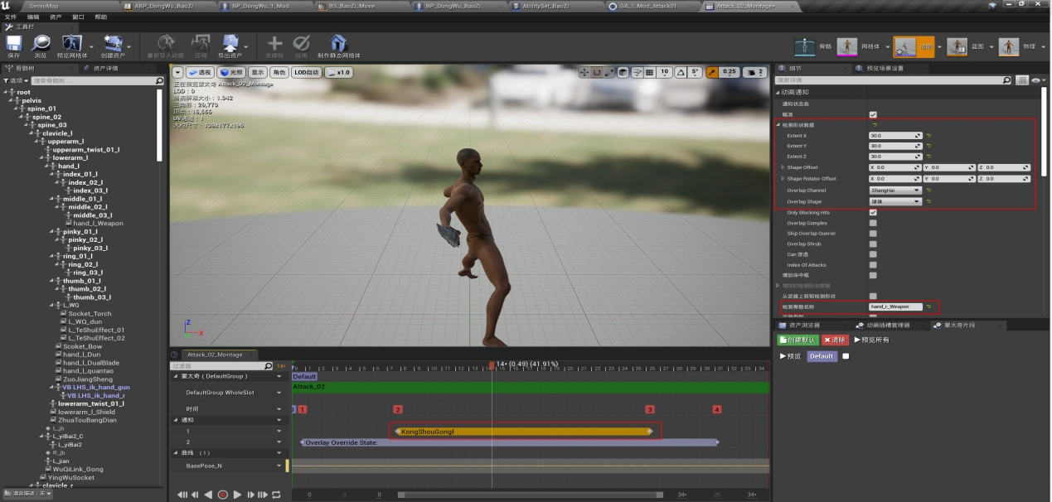Click the 透视 (Perspective) viewport button

click(x=199, y=72)
